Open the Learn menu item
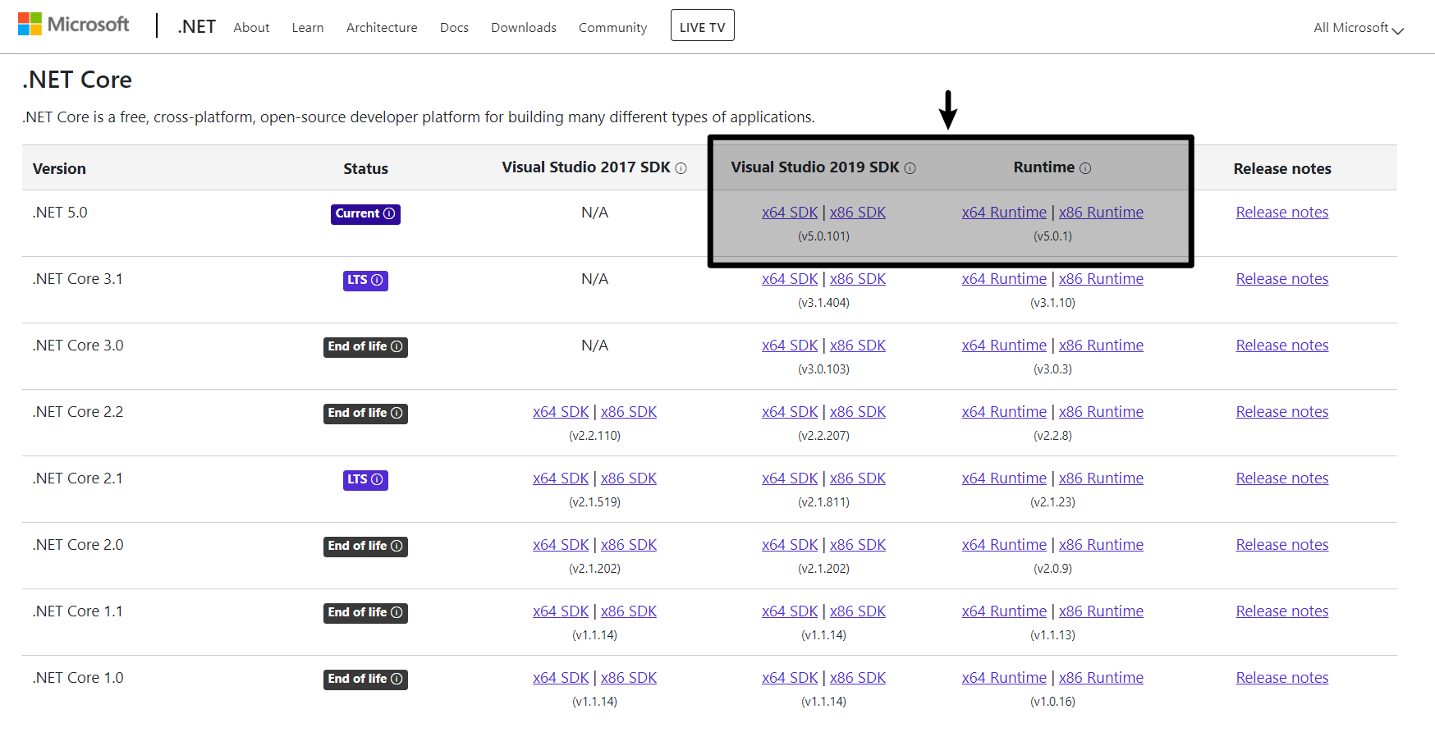The width and height of the screenshot is (1435, 737). point(308,28)
